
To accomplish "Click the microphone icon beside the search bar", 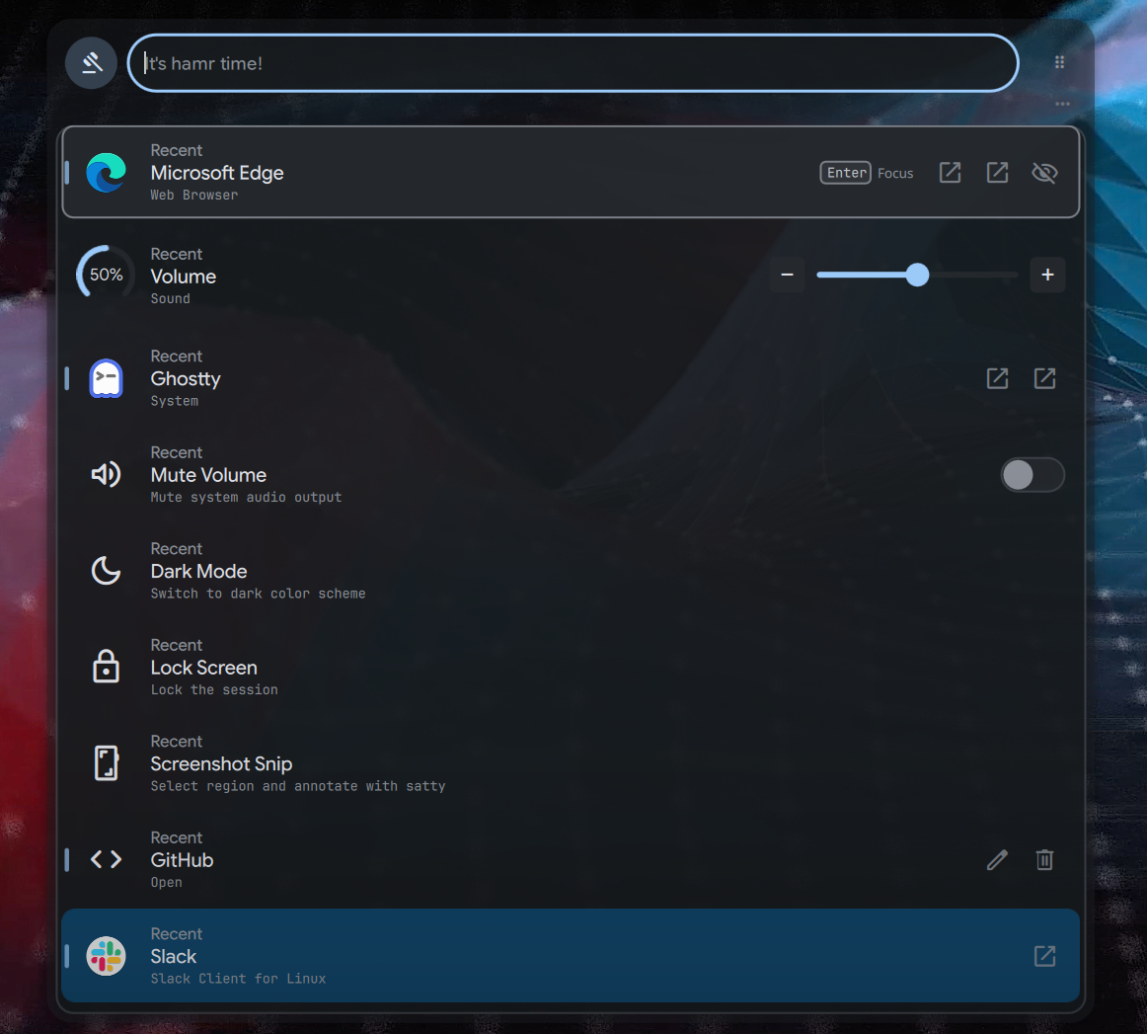I will coord(91,62).
